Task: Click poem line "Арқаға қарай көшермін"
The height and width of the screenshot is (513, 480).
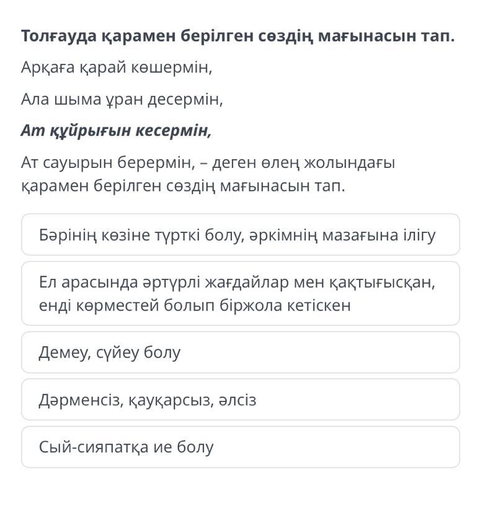Action: pyautogui.click(x=117, y=68)
